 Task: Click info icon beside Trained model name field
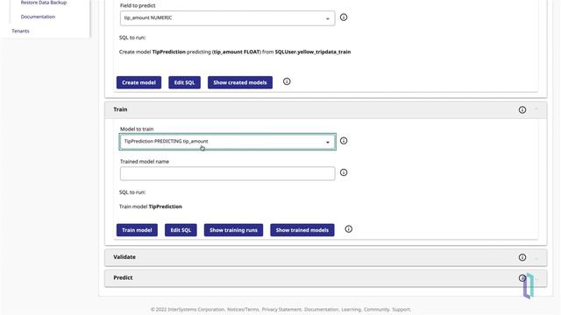pos(344,172)
